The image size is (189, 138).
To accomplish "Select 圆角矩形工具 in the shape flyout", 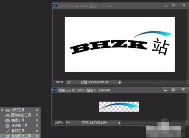I will coord(20,115).
